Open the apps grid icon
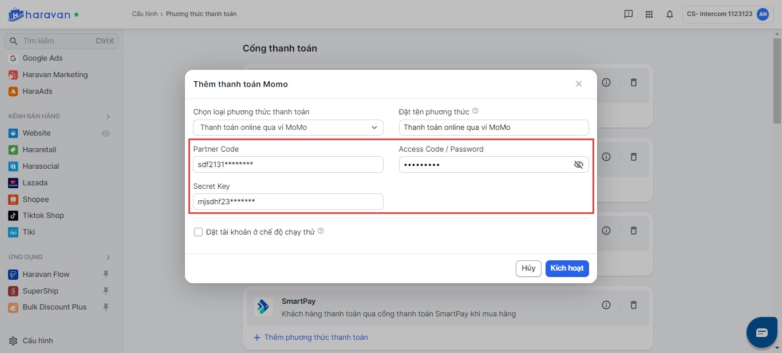Viewport: 782px width, 353px height. click(649, 14)
